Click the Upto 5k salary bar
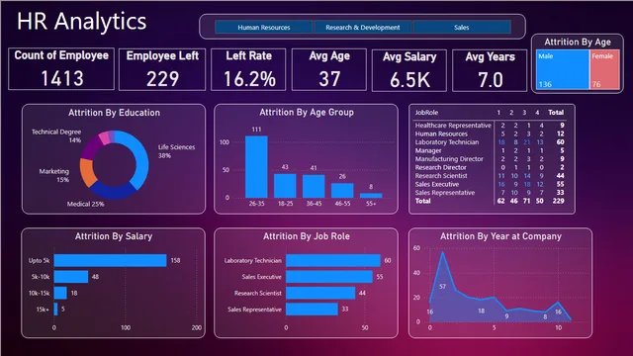Viewport: 633px width, 356px height. 110,260
